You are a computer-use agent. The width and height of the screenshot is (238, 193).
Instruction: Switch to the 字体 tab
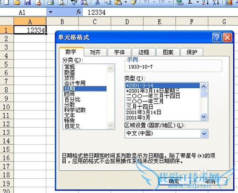coord(119,52)
